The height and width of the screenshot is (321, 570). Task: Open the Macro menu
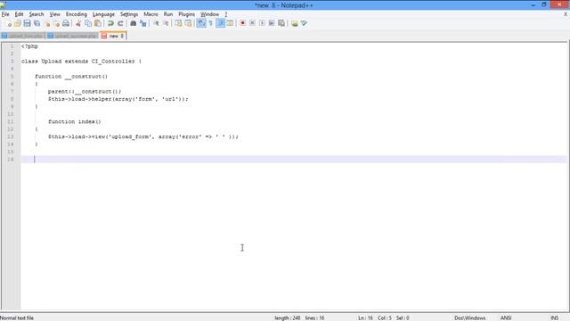pos(151,14)
